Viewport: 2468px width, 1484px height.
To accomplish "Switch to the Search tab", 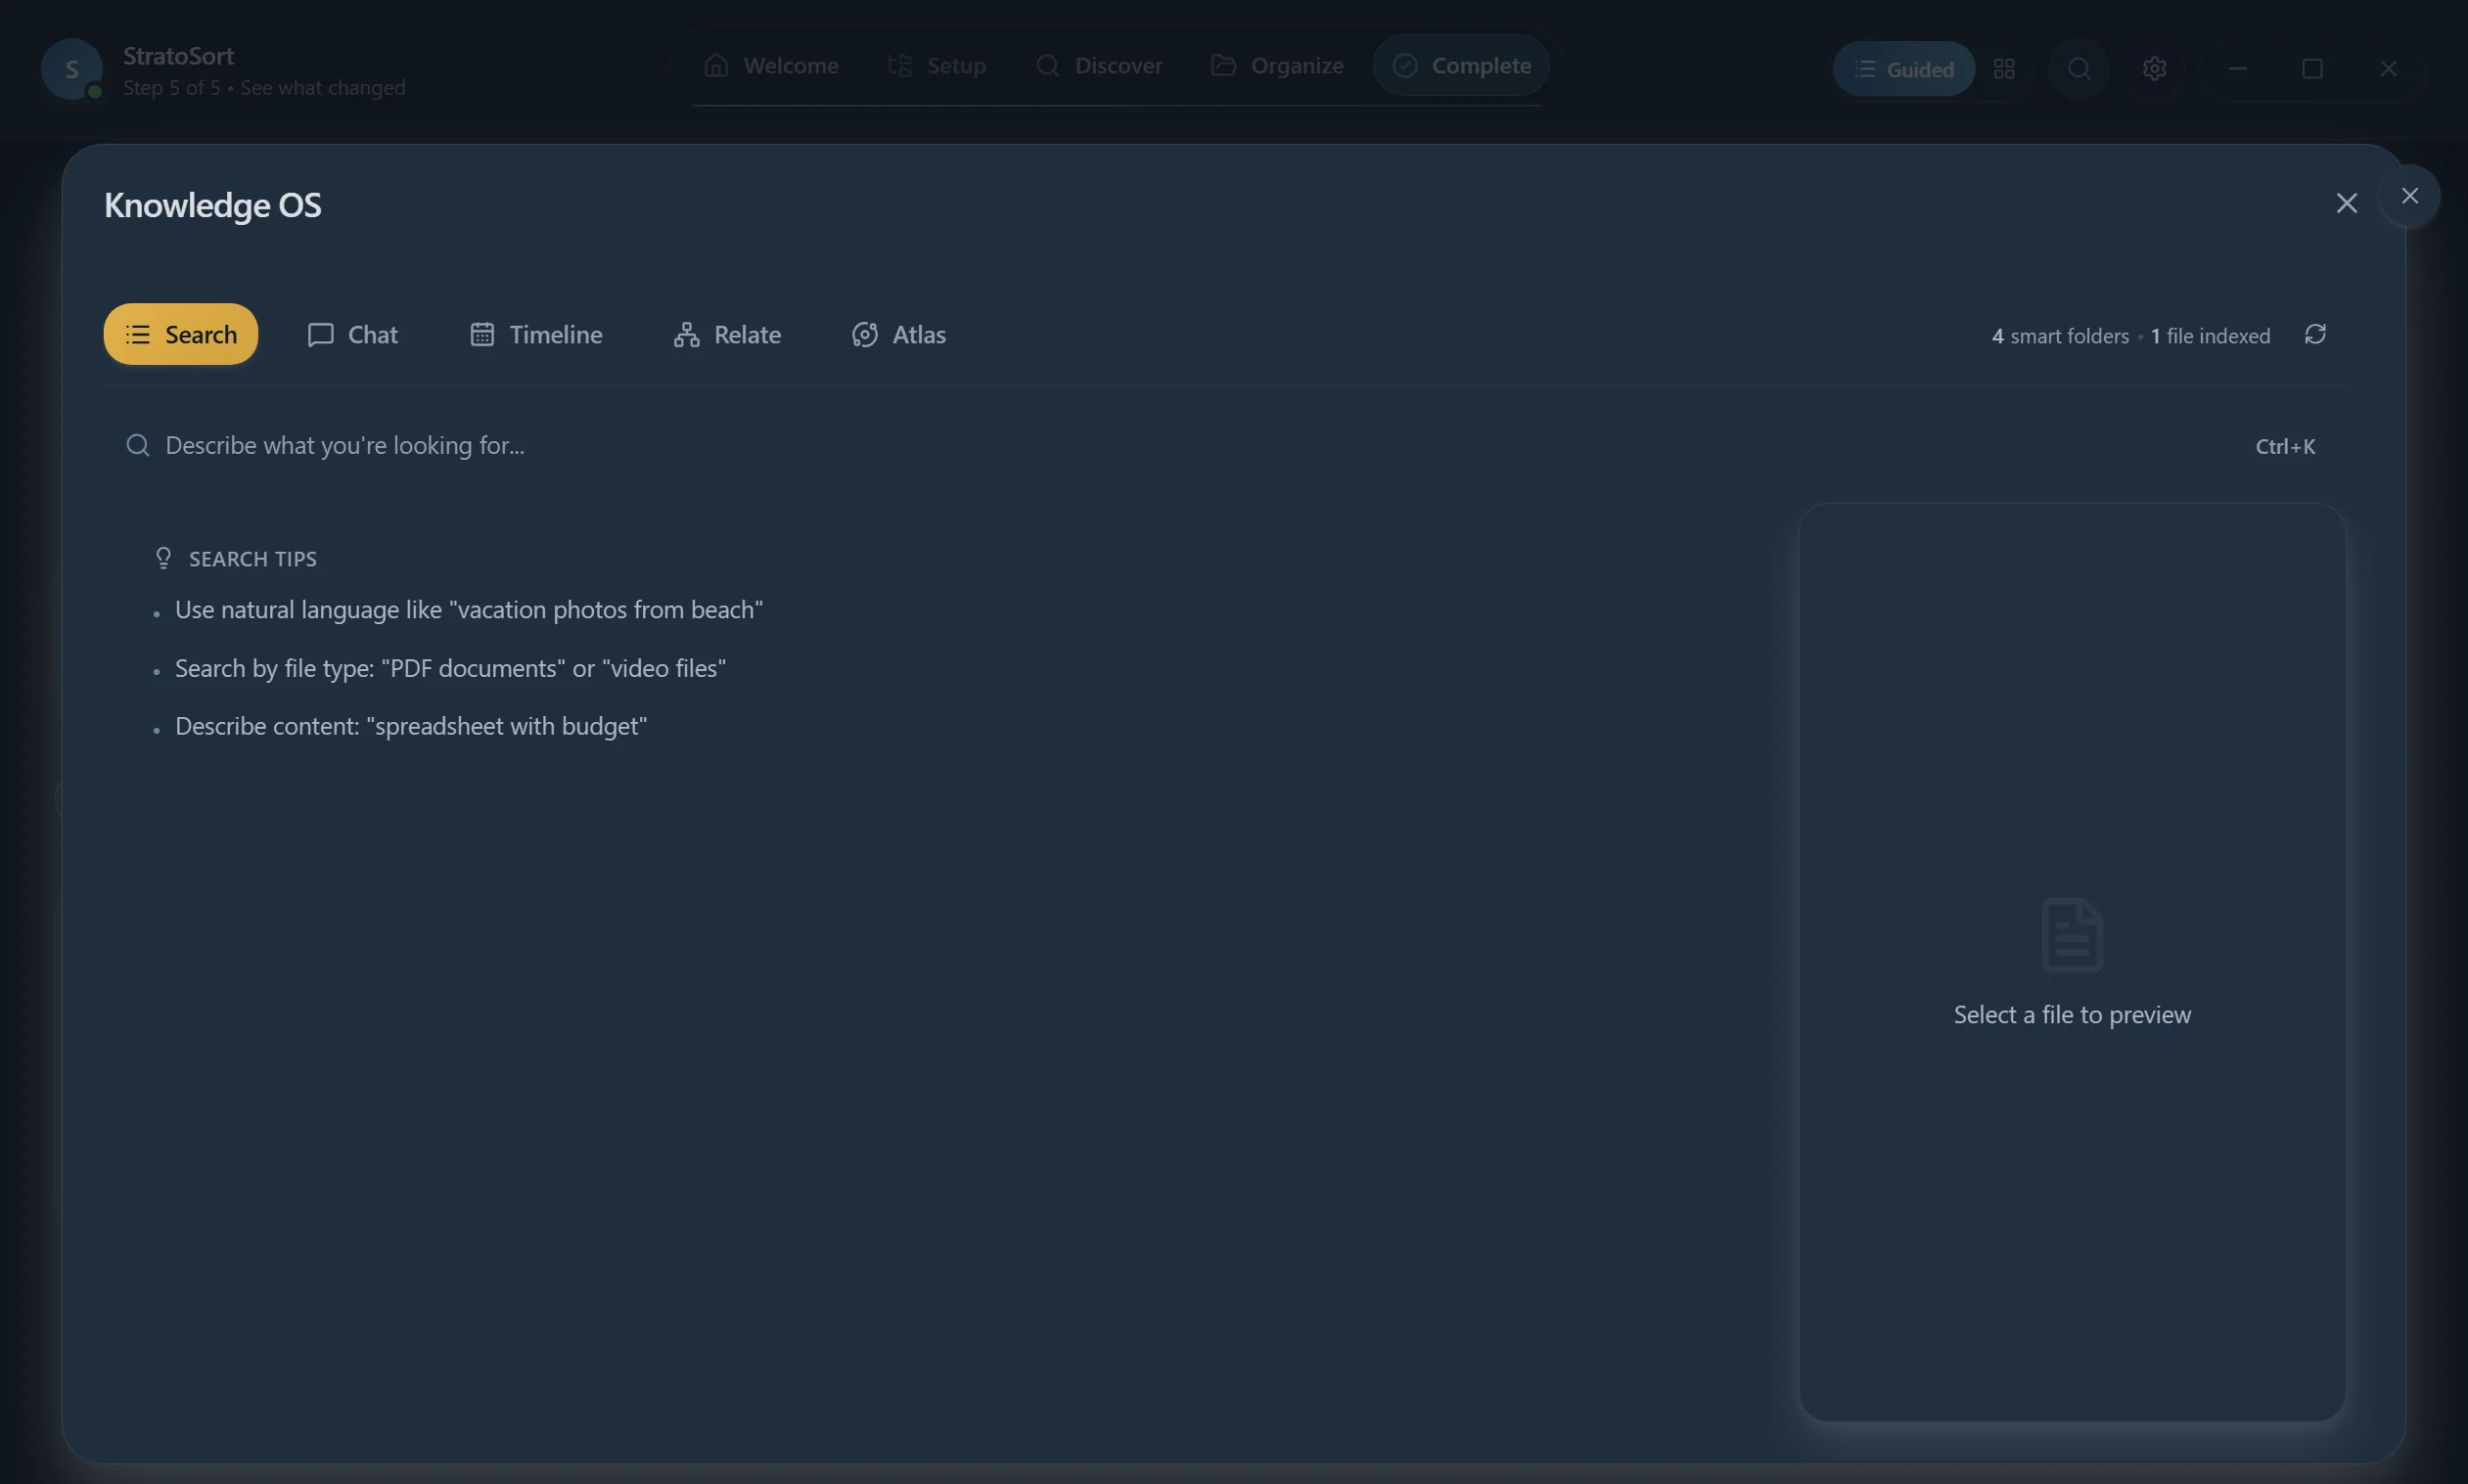I will [180, 334].
